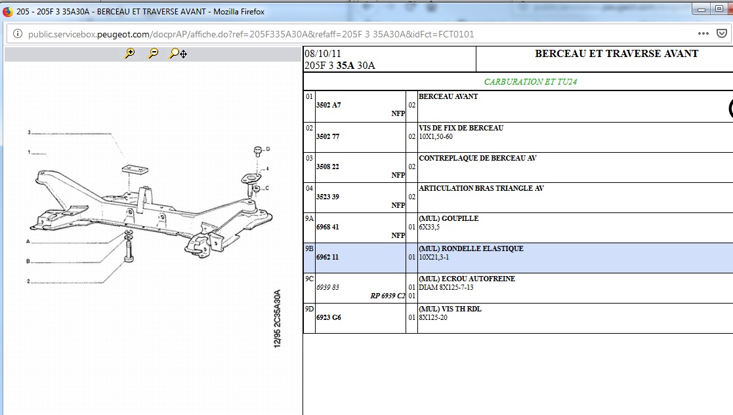Click dimension text DIAM 8X125-7-13
This screenshot has height=415, width=733.
coord(446,288)
